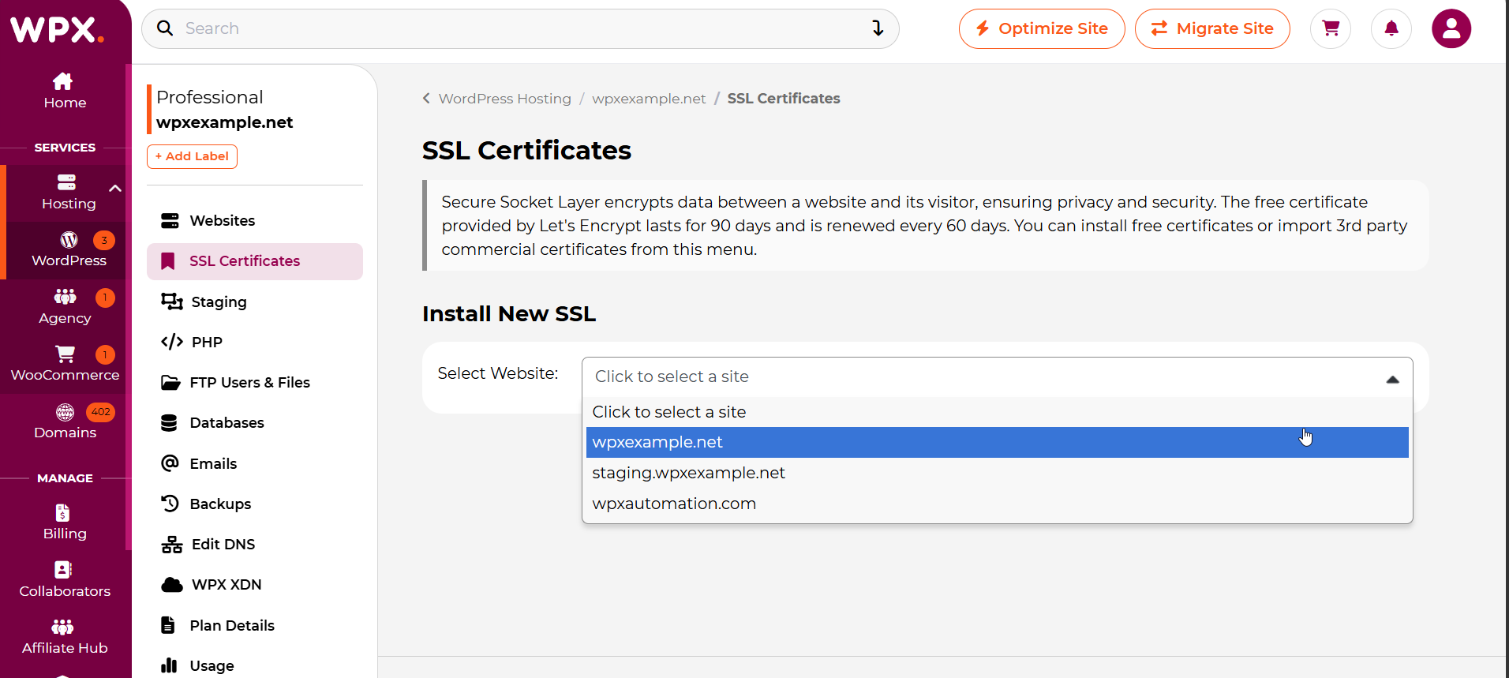Open Domains in the sidebar

pos(65,421)
